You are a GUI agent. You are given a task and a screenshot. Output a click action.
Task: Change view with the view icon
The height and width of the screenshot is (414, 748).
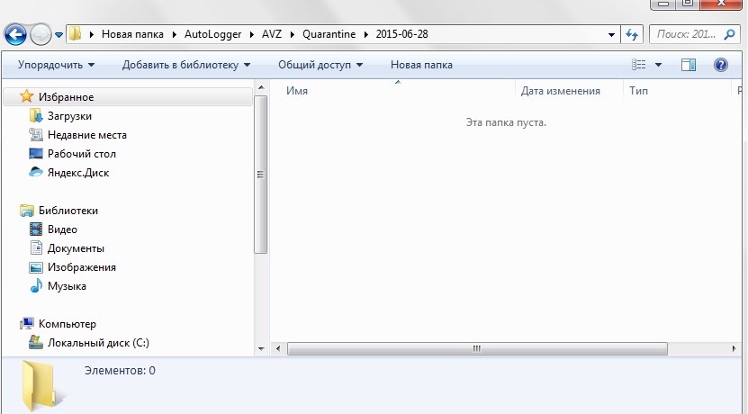(639, 65)
